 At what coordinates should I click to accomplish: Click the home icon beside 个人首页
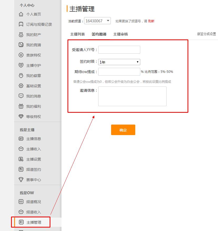point(21,14)
